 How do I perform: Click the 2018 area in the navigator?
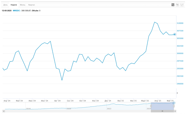[x=28, y=108]
